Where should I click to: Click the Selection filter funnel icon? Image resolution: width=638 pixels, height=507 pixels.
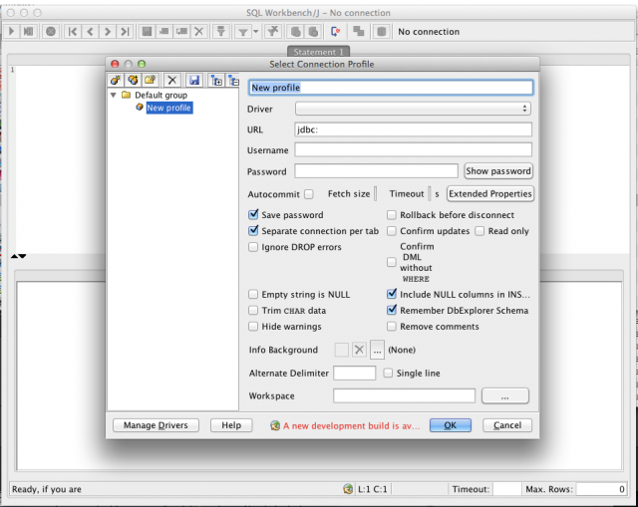click(221, 31)
